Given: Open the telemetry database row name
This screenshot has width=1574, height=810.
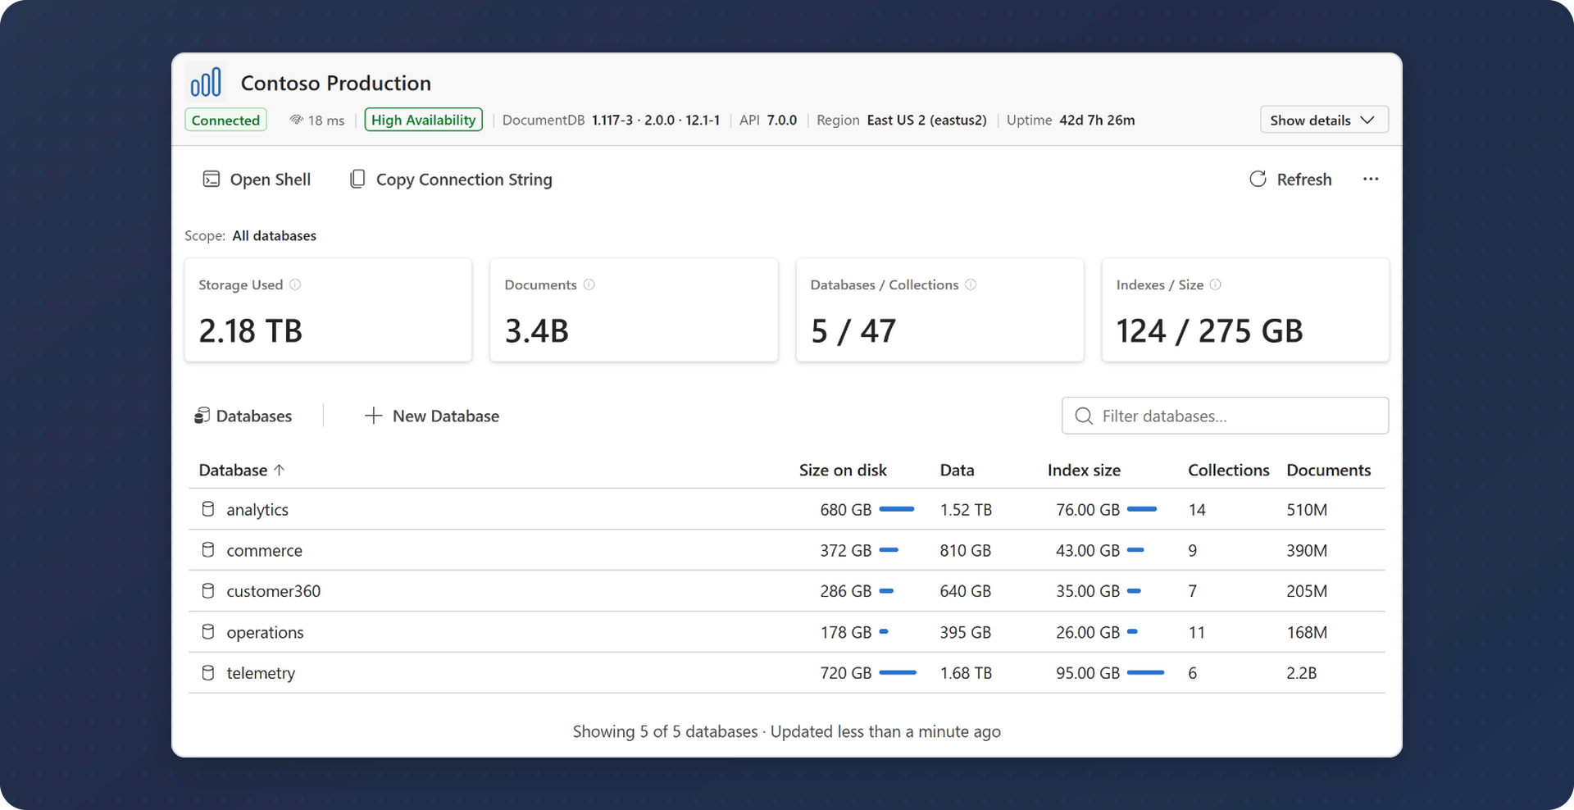Looking at the screenshot, I should [x=261, y=673].
